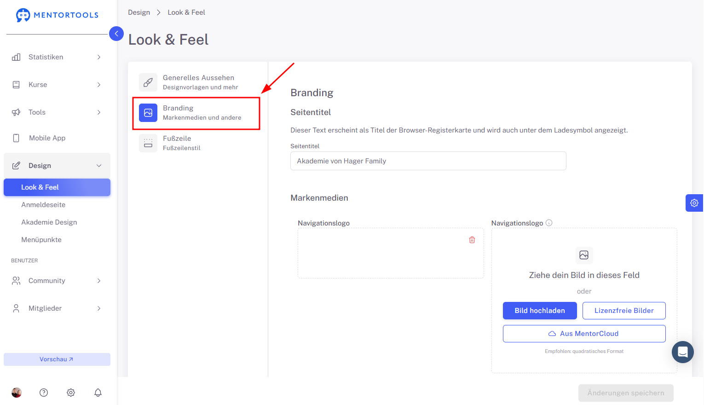Click the Bild hochladen button

[x=540, y=311]
